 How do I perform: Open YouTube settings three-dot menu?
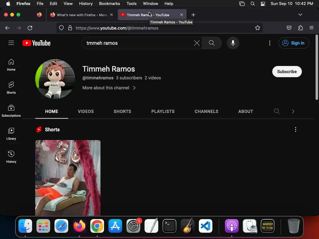tap(270, 43)
